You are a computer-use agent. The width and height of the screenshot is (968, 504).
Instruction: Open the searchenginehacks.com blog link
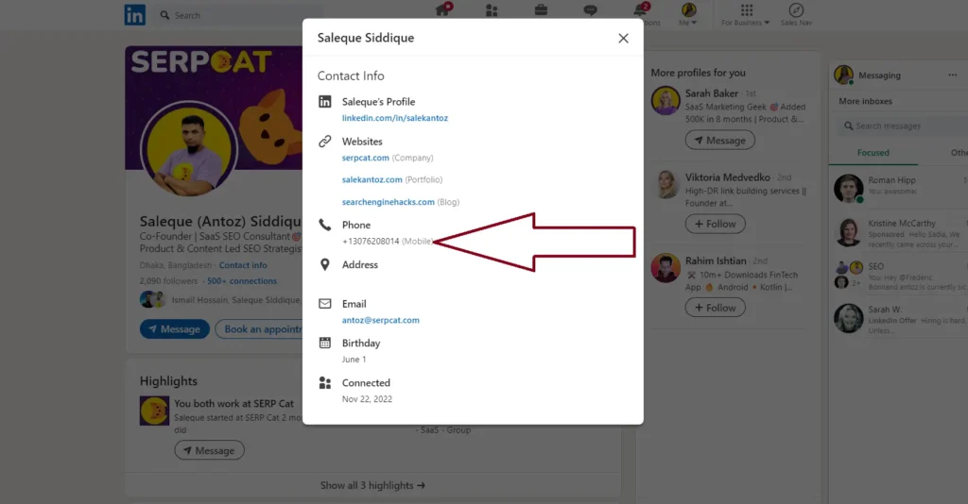389,202
